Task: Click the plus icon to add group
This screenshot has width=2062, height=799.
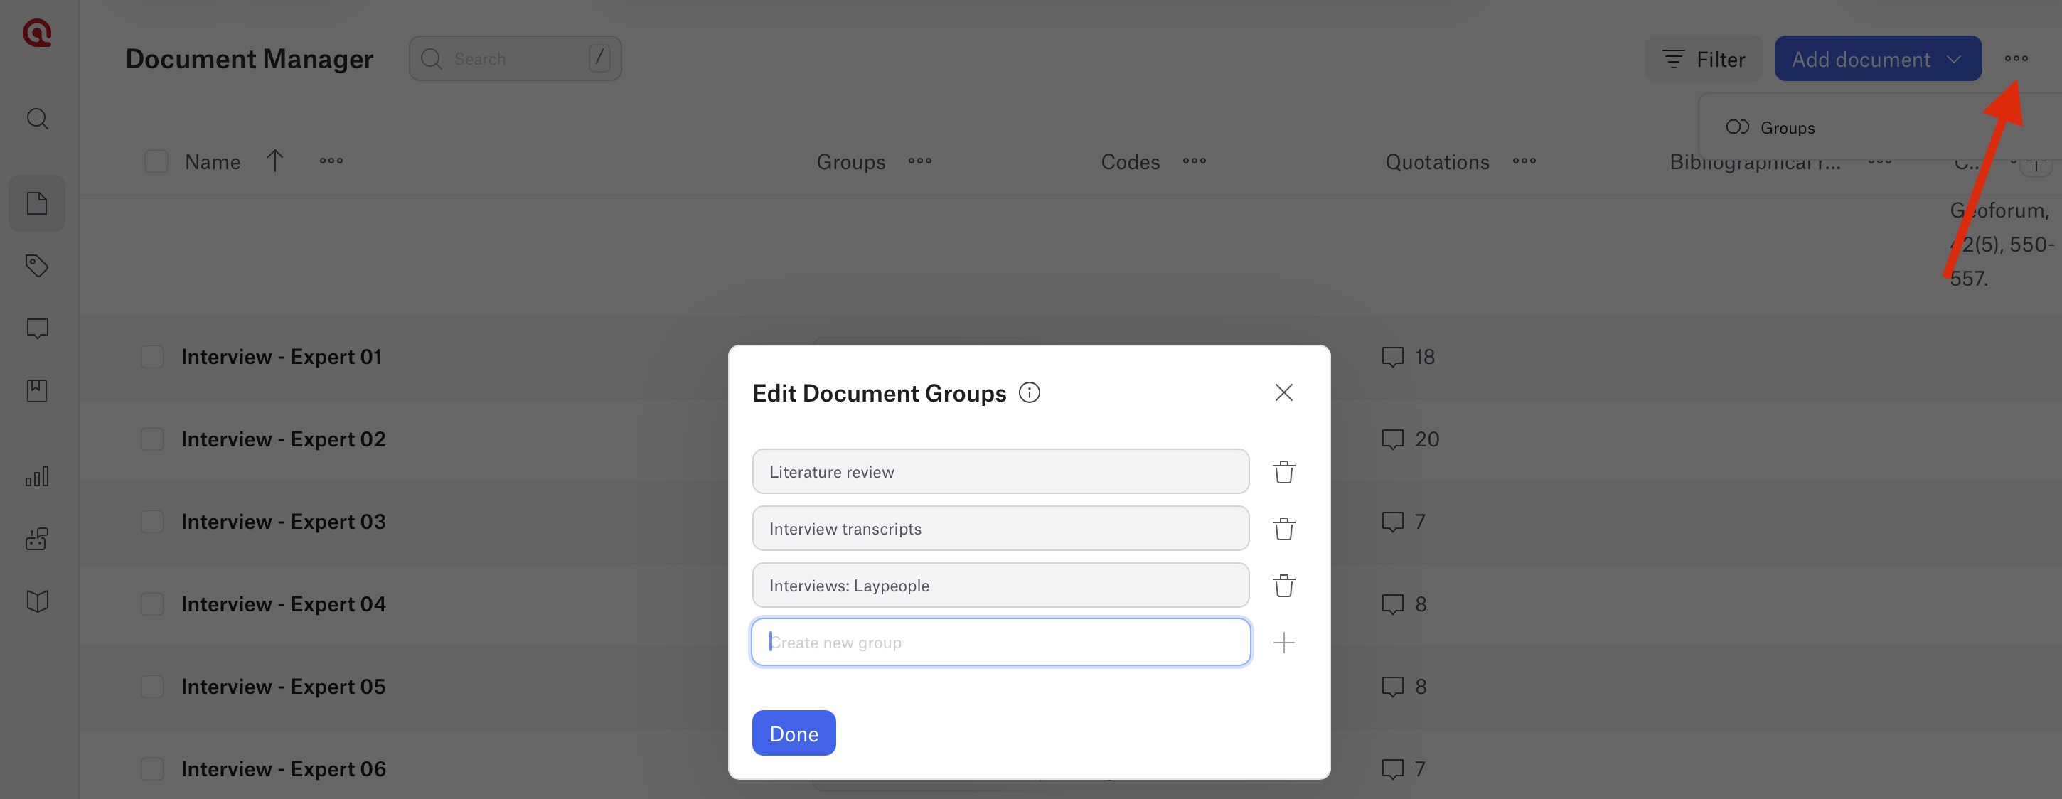Action: pos(1283,643)
